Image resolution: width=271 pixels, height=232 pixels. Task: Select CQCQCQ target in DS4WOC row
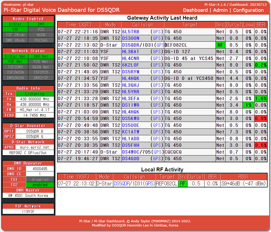coord(173,152)
